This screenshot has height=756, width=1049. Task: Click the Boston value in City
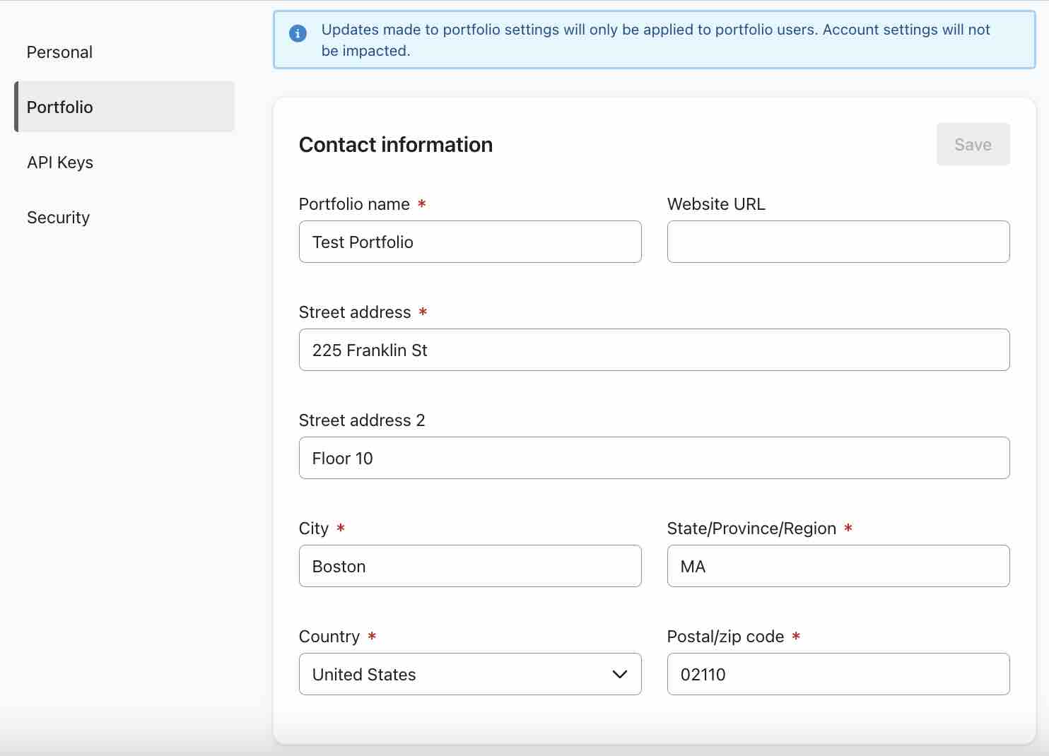[x=339, y=566]
